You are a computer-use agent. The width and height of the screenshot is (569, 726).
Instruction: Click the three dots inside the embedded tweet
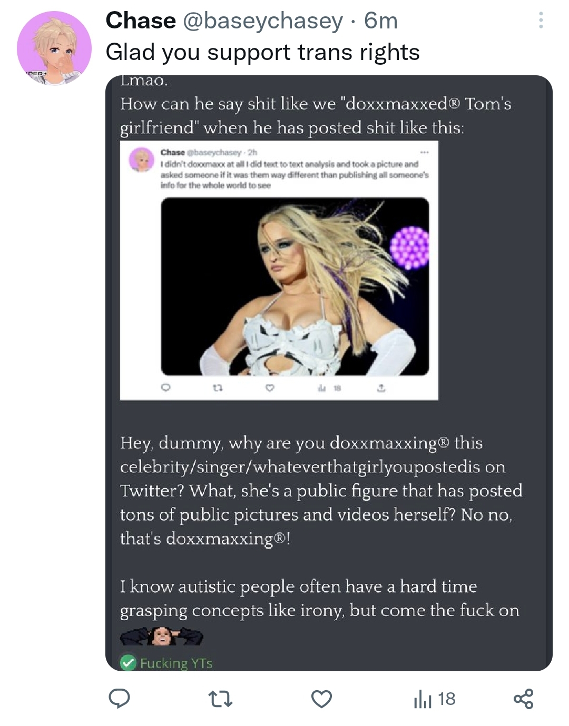pos(425,152)
